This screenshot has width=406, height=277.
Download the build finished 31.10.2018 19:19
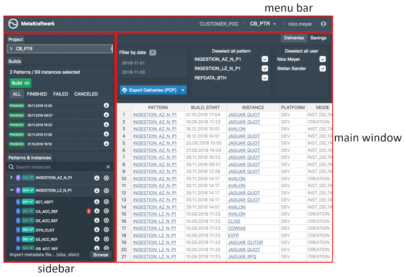pyautogui.click(x=106, y=144)
